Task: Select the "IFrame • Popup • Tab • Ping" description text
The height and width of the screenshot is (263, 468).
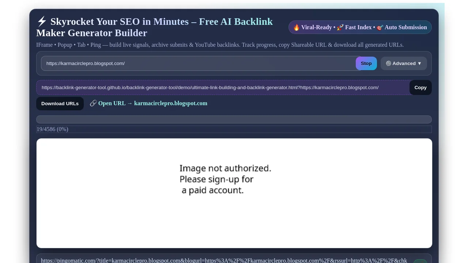Action: (x=220, y=45)
